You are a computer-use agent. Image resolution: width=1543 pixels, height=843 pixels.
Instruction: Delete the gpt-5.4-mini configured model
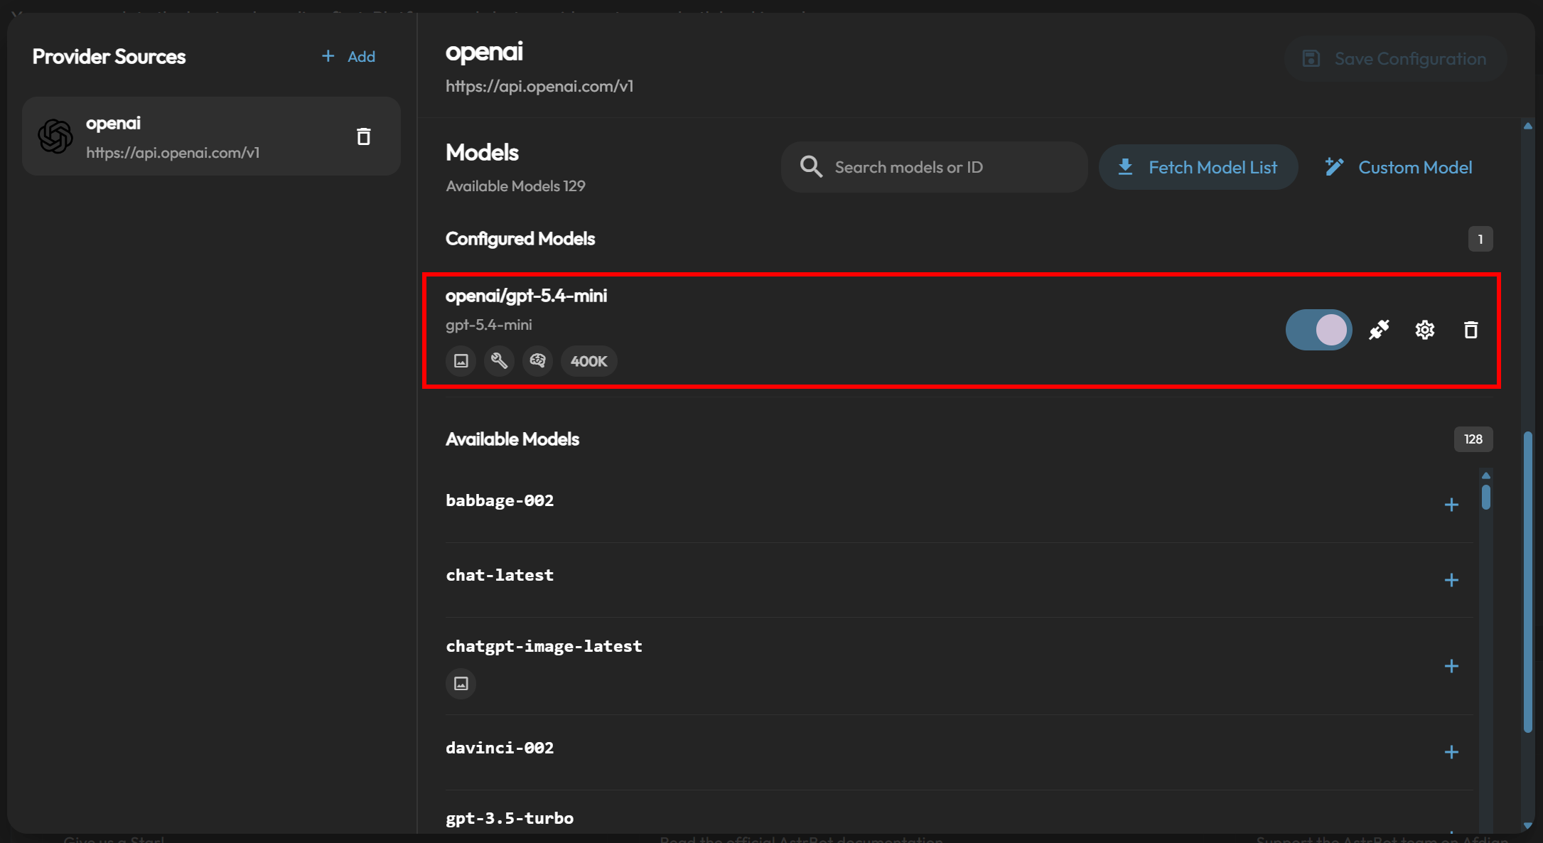[1471, 330]
